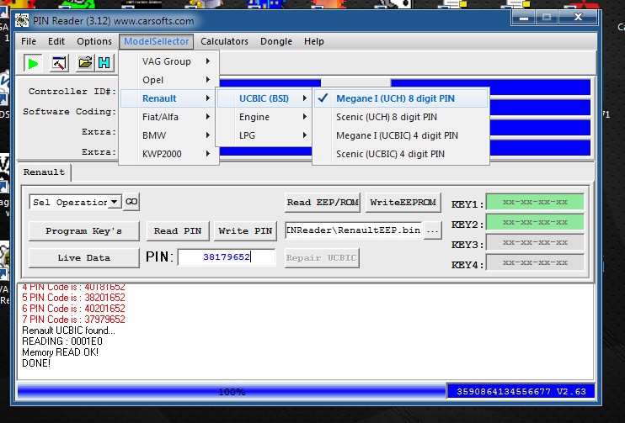The width and height of the screenshot is (625, 423).
Task: Open the Dongle menu
Action: tap(275, 41)
